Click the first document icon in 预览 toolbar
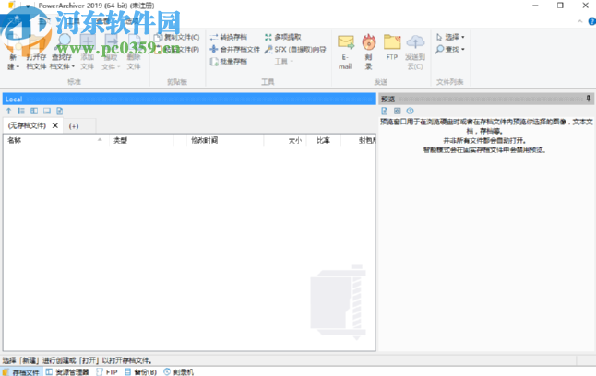The width and height of the screenshot is (596, 376). coord(385,111)
